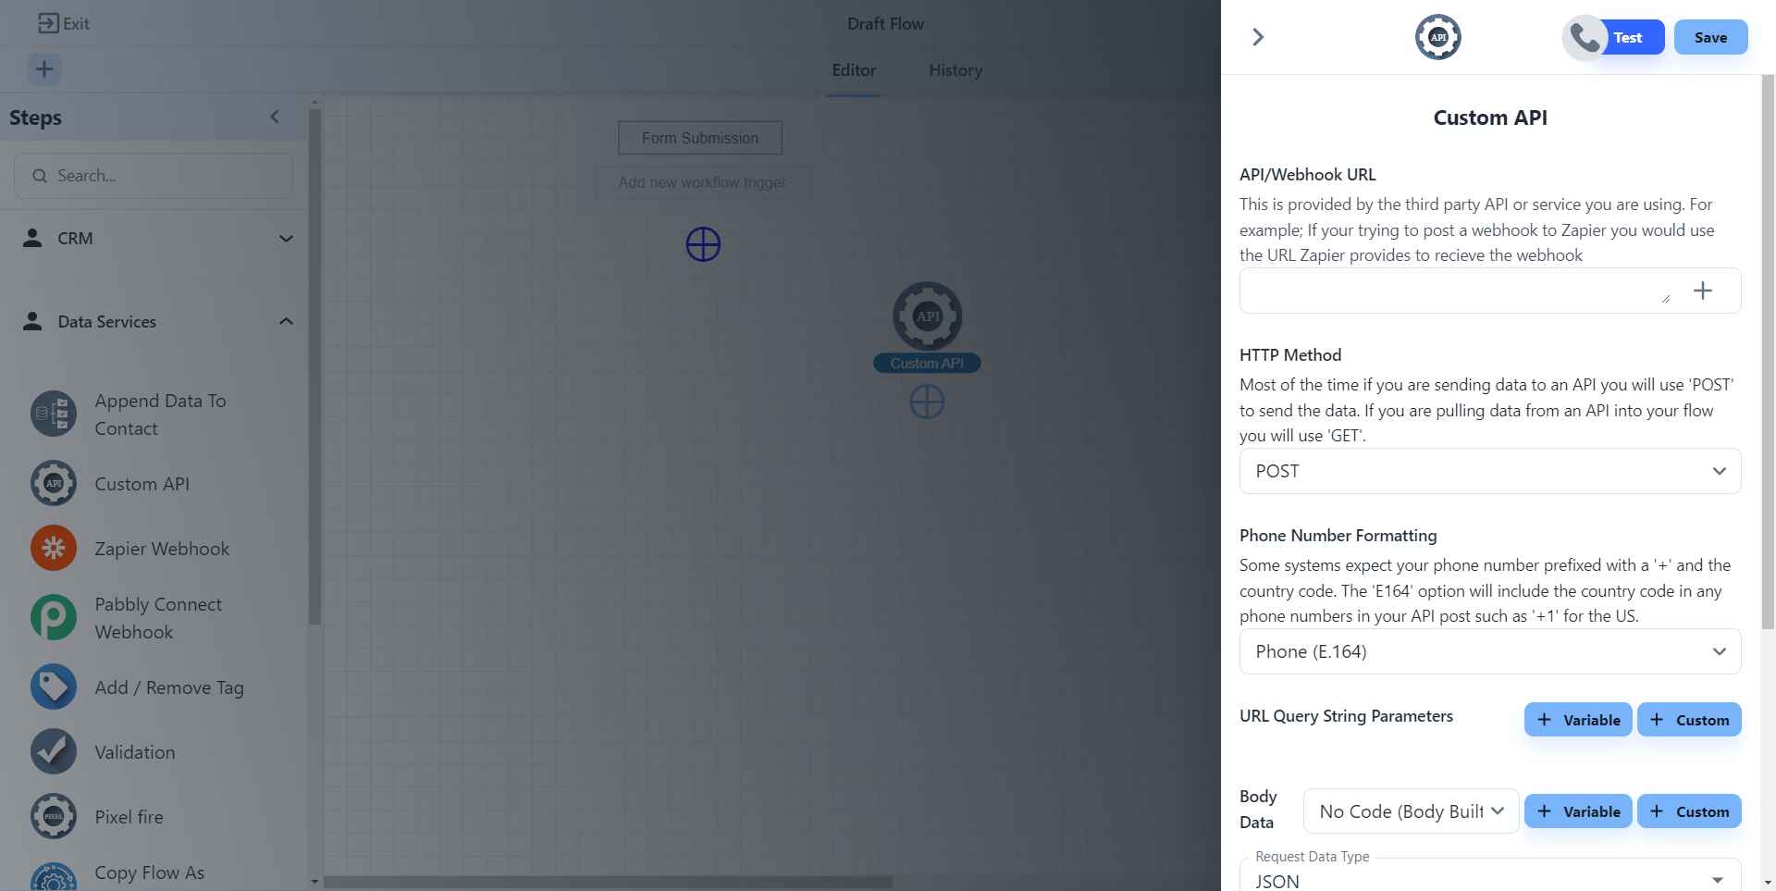Click the Zapier Webhook label
Viewport: 1776px width, 891px height.
[x=162, y=549]
